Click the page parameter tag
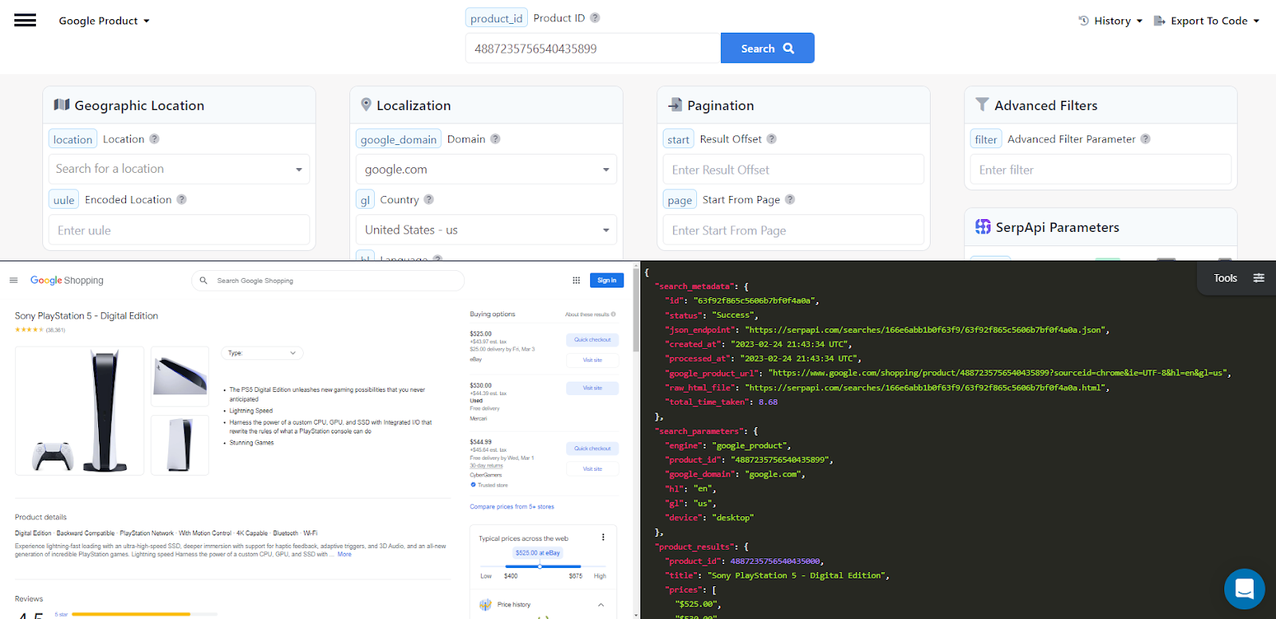 (680, 200)
